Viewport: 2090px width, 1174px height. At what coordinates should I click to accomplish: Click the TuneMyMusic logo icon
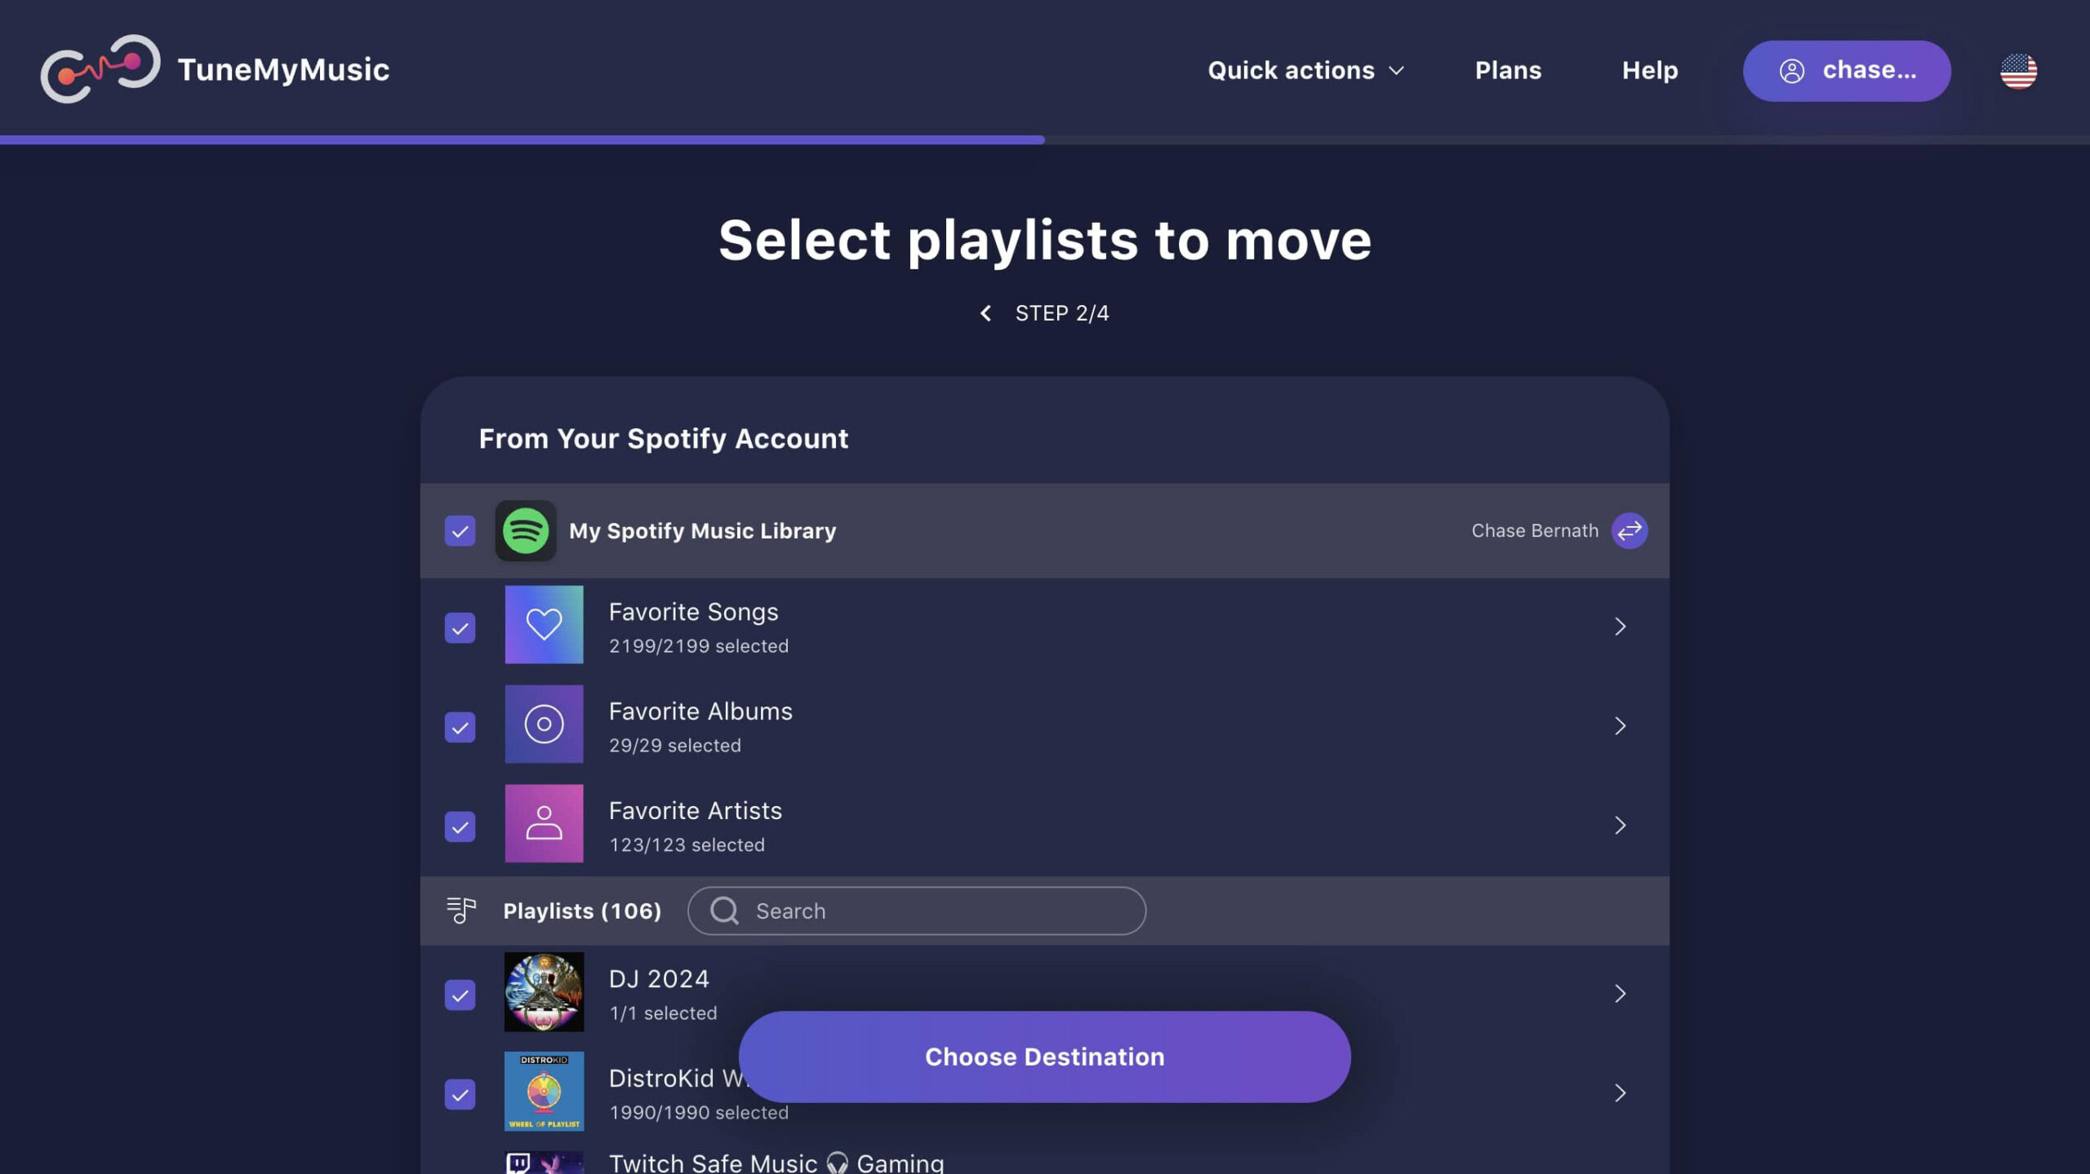click(x=100, y=69)
